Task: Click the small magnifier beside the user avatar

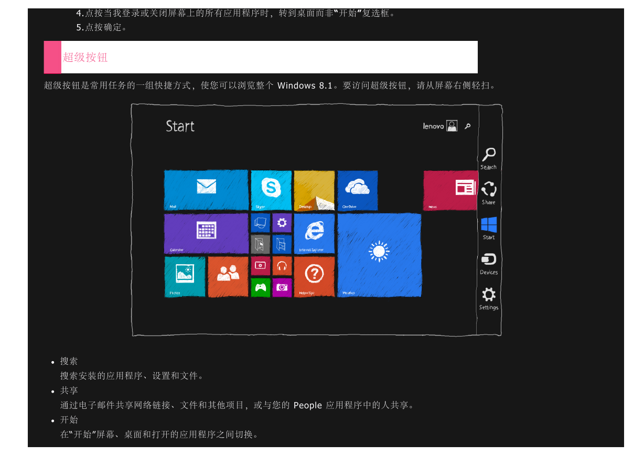Action: coord(468,126)
